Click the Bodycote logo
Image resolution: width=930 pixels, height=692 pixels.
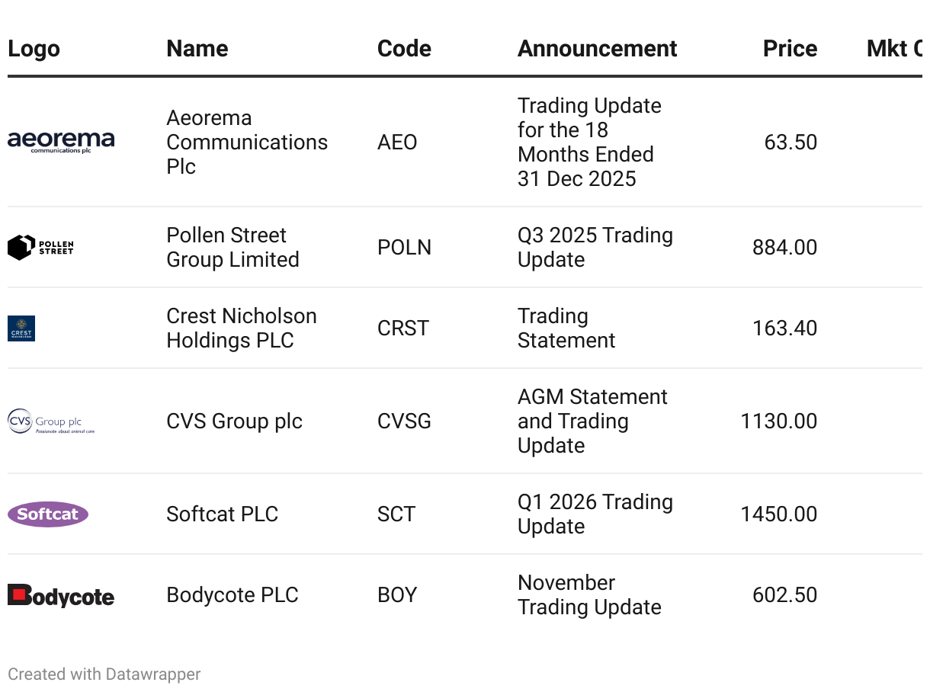(x=61, y=595)
